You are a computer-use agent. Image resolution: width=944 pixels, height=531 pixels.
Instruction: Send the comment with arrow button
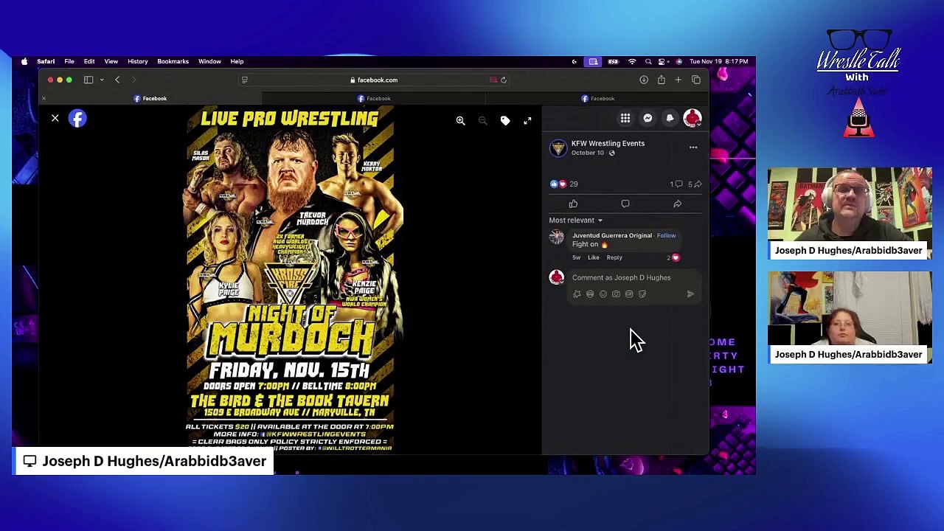(690, 294)
